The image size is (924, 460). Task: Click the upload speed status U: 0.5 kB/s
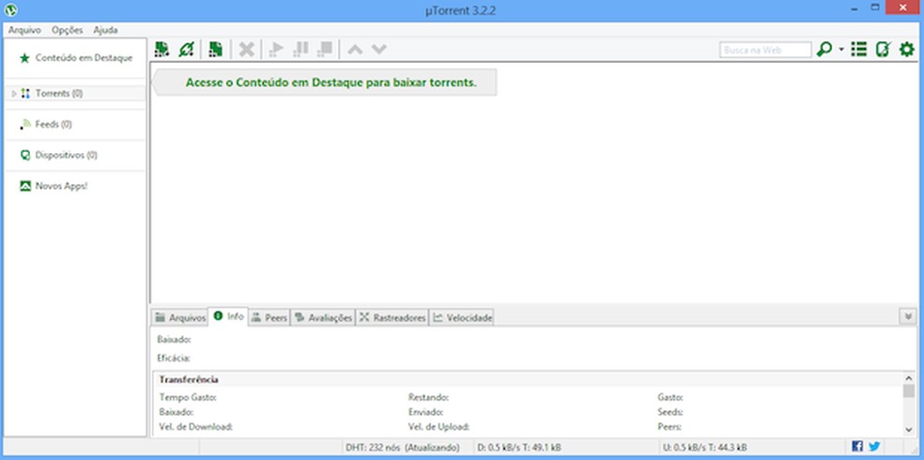click(x=705, y=447)
